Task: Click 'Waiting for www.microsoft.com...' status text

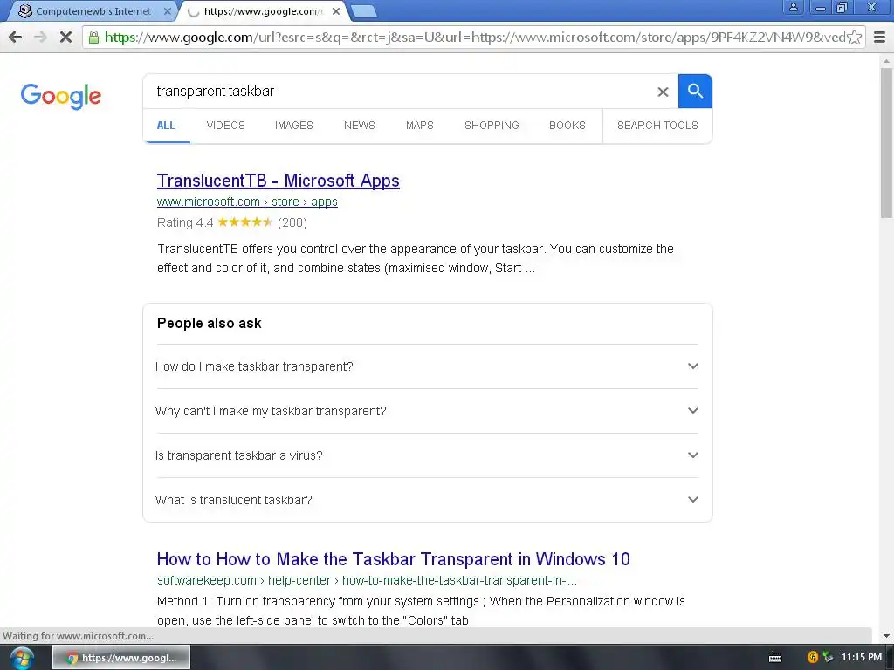Action: [78, 636]
